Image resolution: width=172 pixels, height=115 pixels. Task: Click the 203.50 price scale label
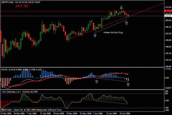click(x=168, y=33)
